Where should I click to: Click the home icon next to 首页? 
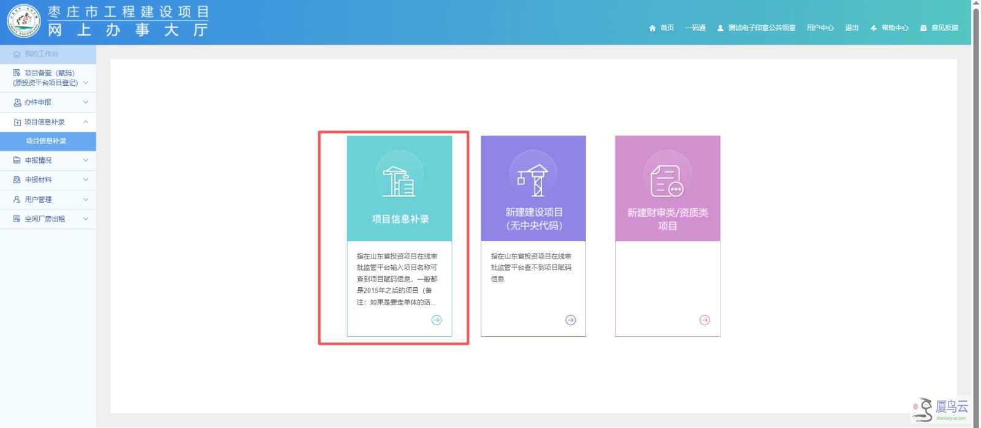coord(652,28)
